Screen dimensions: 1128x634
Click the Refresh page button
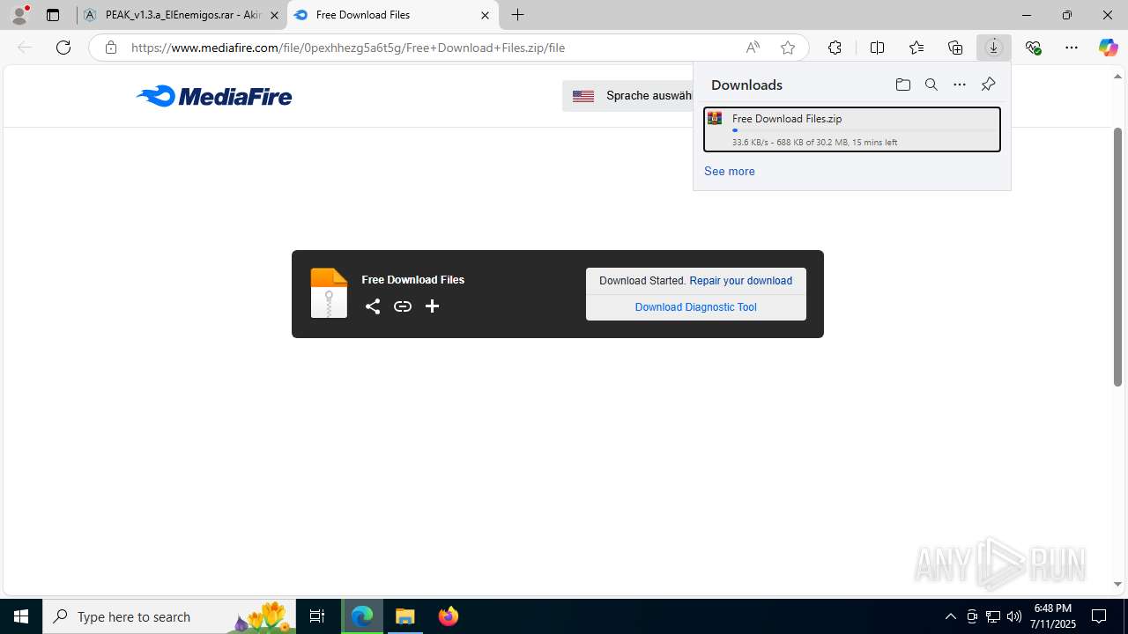[x=63, y=48]
